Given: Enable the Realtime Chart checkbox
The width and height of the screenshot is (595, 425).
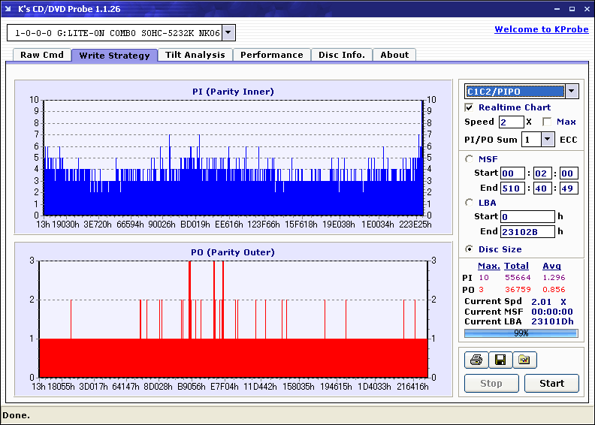Looking at the screenshot, I should point(470,107).
